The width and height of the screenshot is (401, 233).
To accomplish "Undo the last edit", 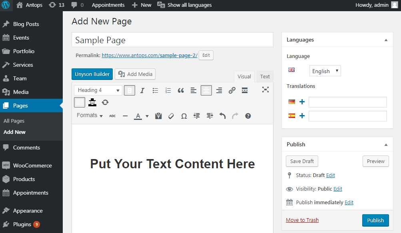I will (223, 116).
